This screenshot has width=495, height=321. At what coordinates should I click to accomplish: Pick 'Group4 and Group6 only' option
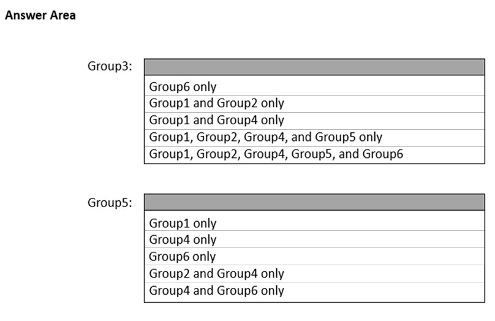click(216, 290)
